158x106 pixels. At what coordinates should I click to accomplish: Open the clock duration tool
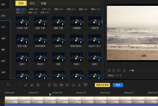coord(73,85)
